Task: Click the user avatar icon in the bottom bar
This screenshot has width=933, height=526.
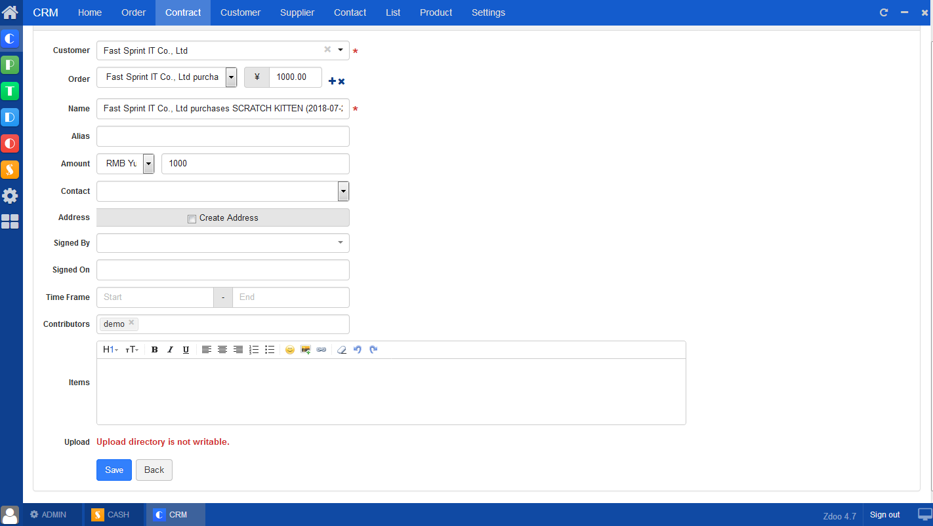Action: (10, 515)
